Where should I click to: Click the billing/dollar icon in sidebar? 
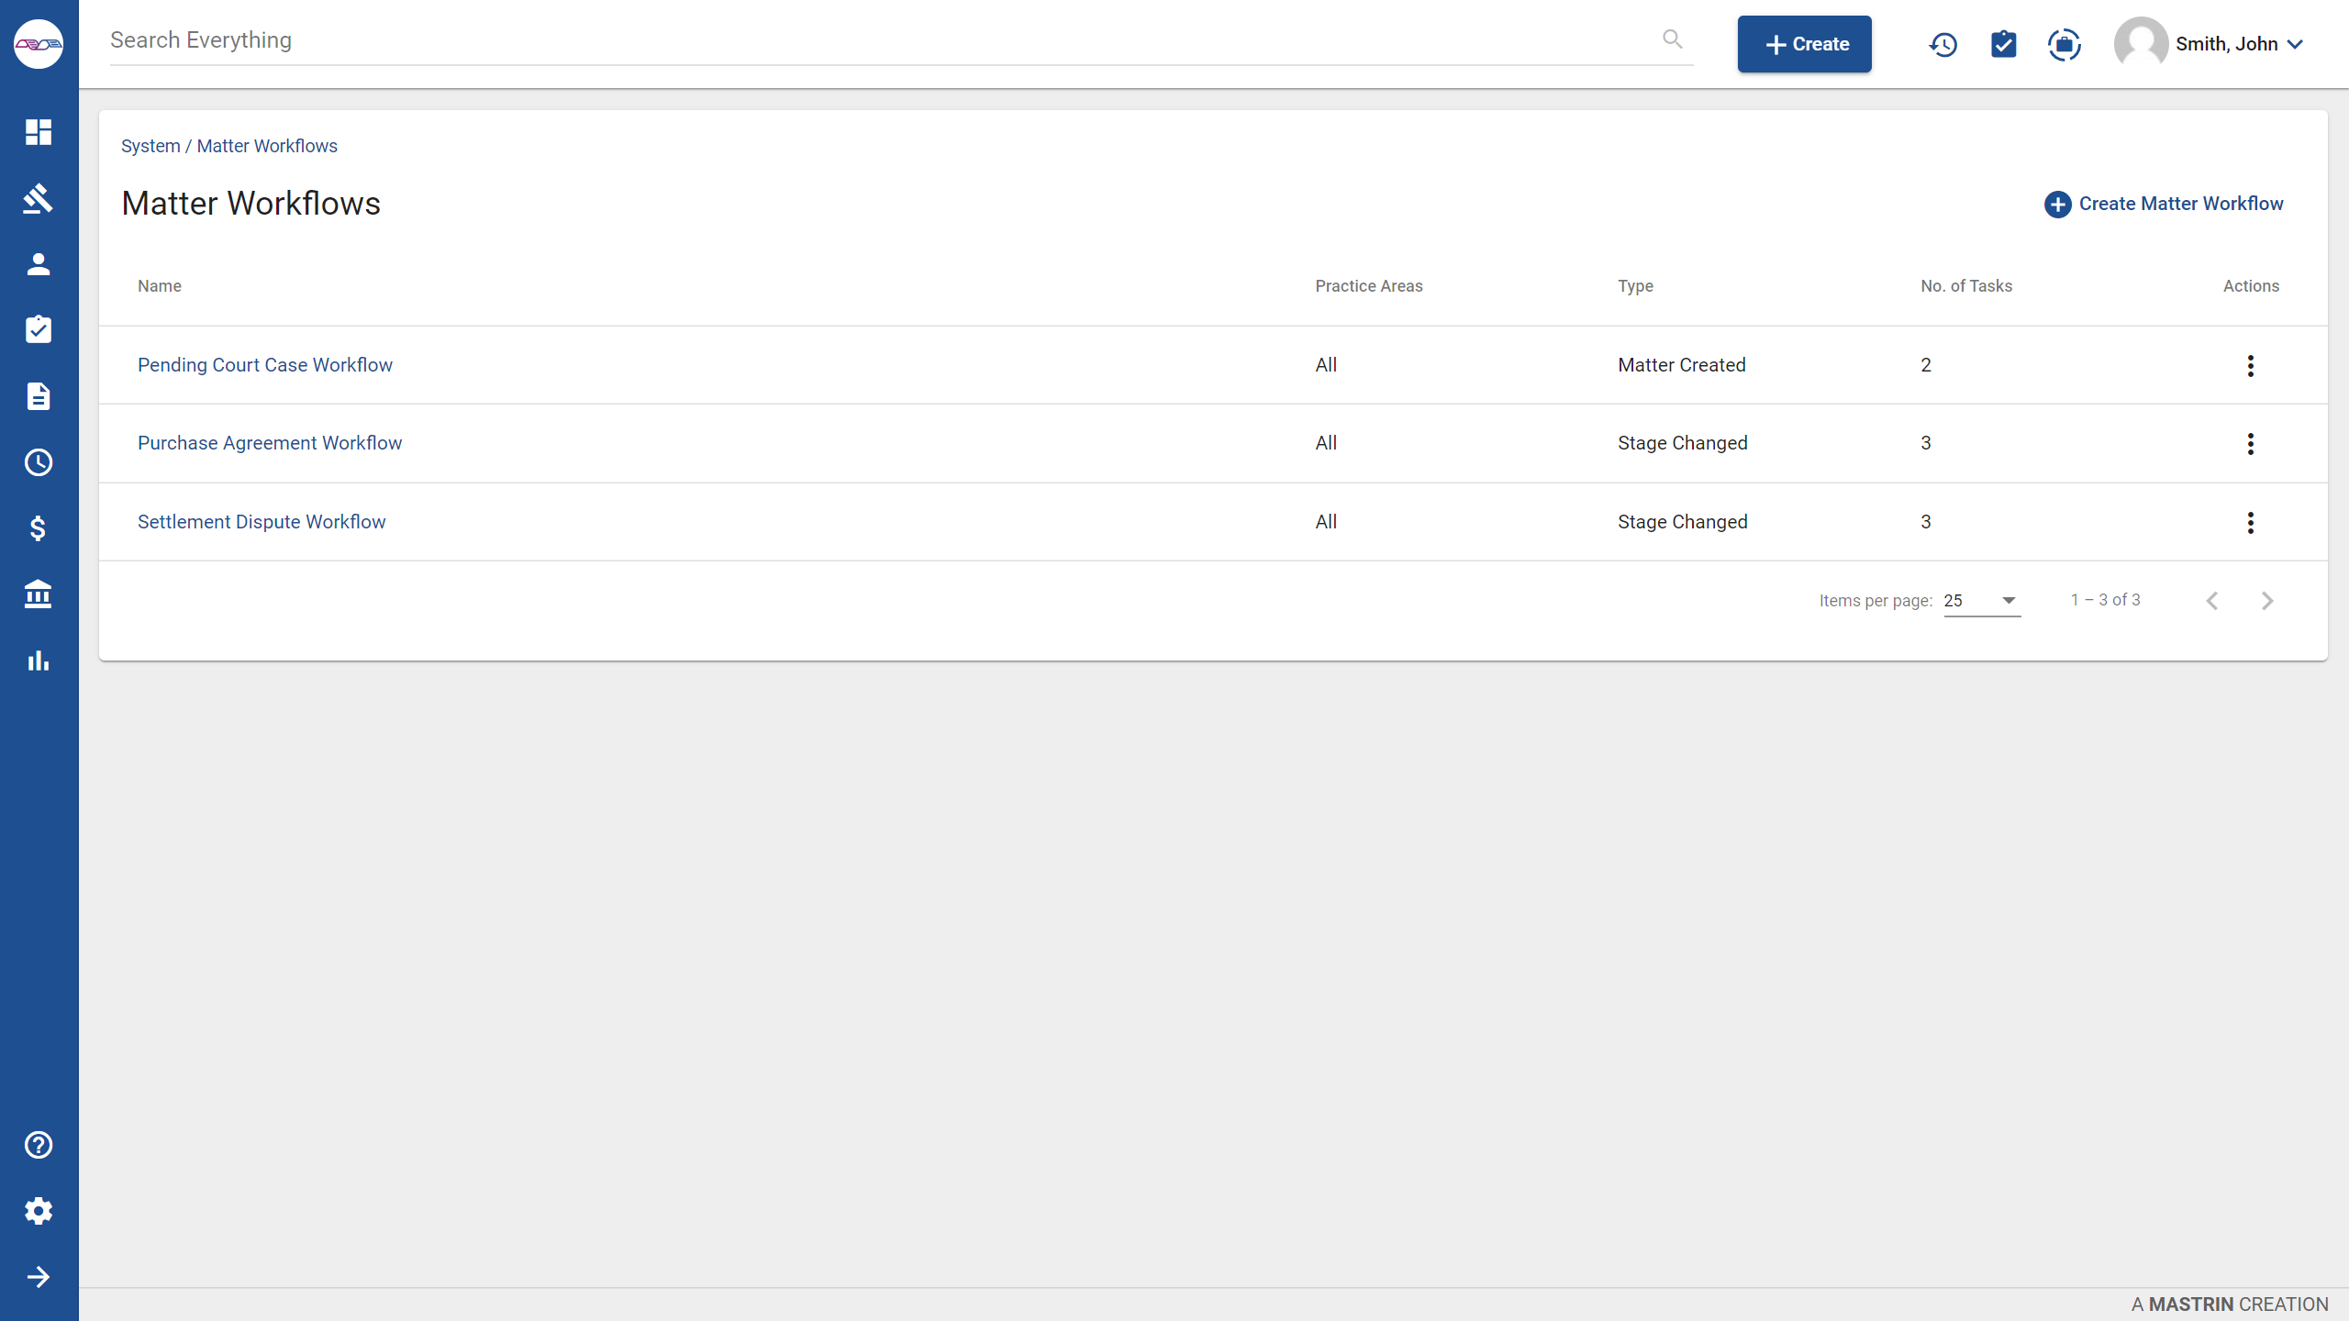coord(39,529)
